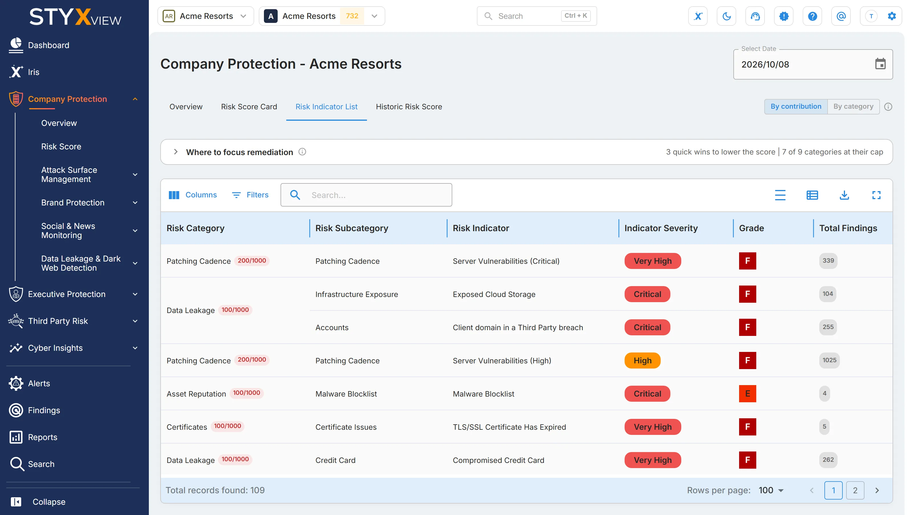The height and width of the screenshot is (515, 916).
Task: Open the Columns selector
Action: coord(192,195)
